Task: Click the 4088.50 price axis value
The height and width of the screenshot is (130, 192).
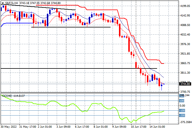Action: coord(185,25)
